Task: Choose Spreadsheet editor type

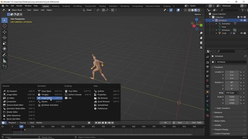Action: pyautogui.click(x=107, y=105)
